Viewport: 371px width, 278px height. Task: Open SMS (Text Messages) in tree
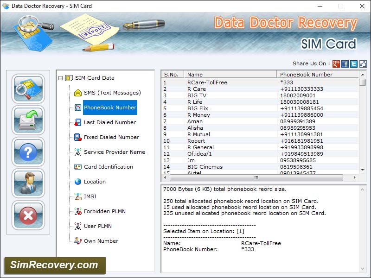[x=112, y=93]
